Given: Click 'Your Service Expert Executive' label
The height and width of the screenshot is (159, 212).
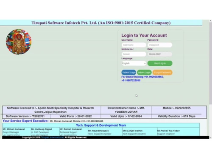Looking at the screenshot, I should point(26,121).
